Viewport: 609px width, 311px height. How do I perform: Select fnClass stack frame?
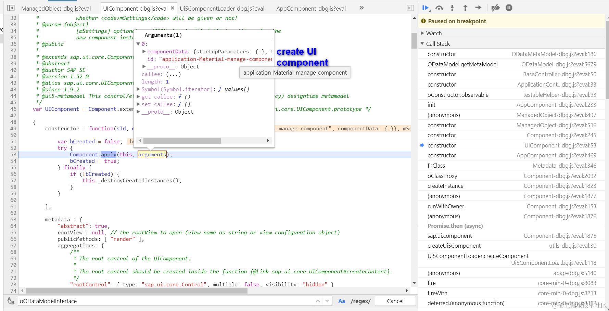tap(512, 166)
